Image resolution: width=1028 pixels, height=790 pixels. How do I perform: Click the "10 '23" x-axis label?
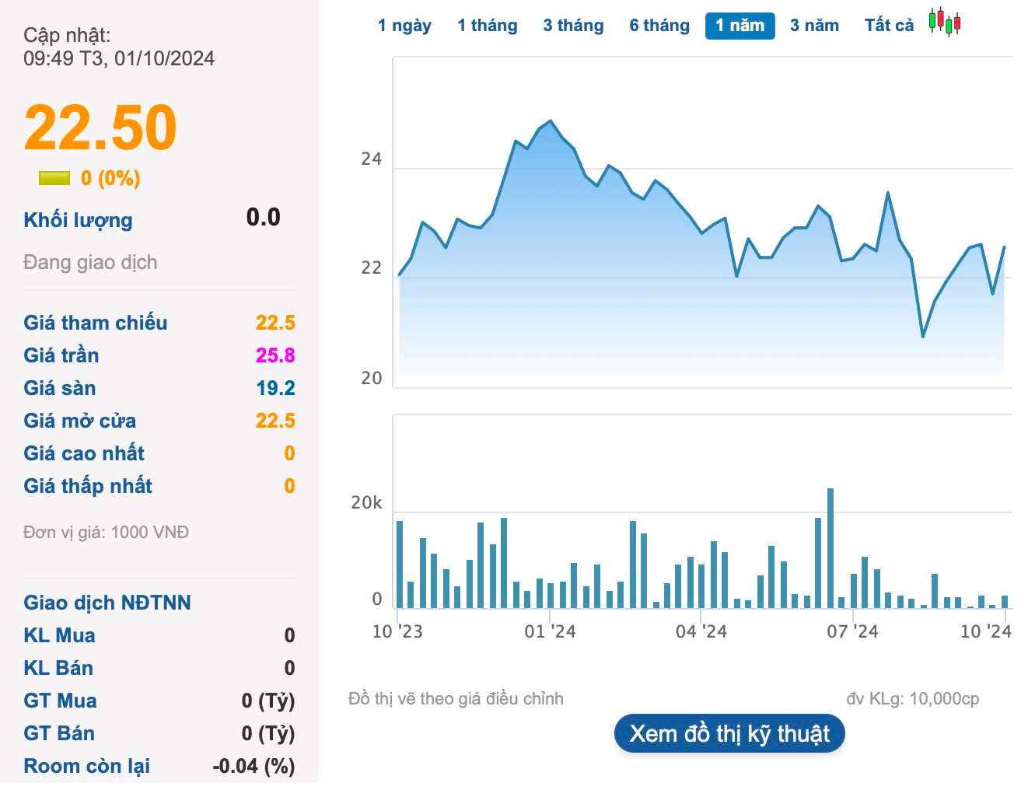pos(397,631)
